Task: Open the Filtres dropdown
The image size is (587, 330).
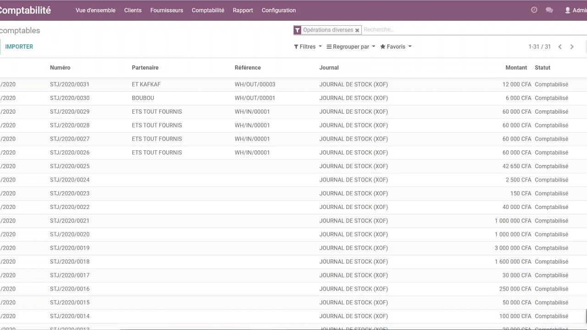Action: pyautogui.click(x=308, y=47)
